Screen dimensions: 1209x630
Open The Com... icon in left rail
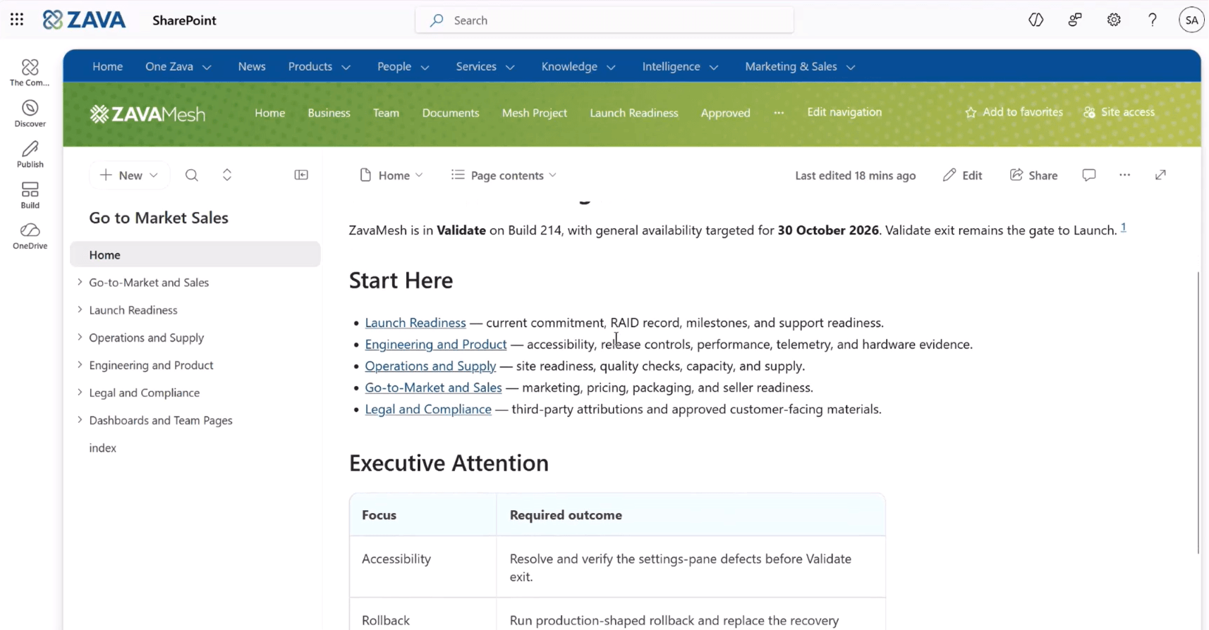pos(30,73)
